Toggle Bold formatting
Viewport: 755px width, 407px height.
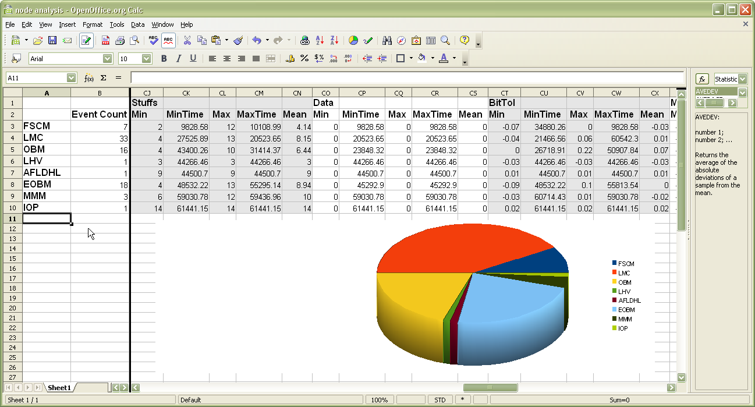click(164, 58)
